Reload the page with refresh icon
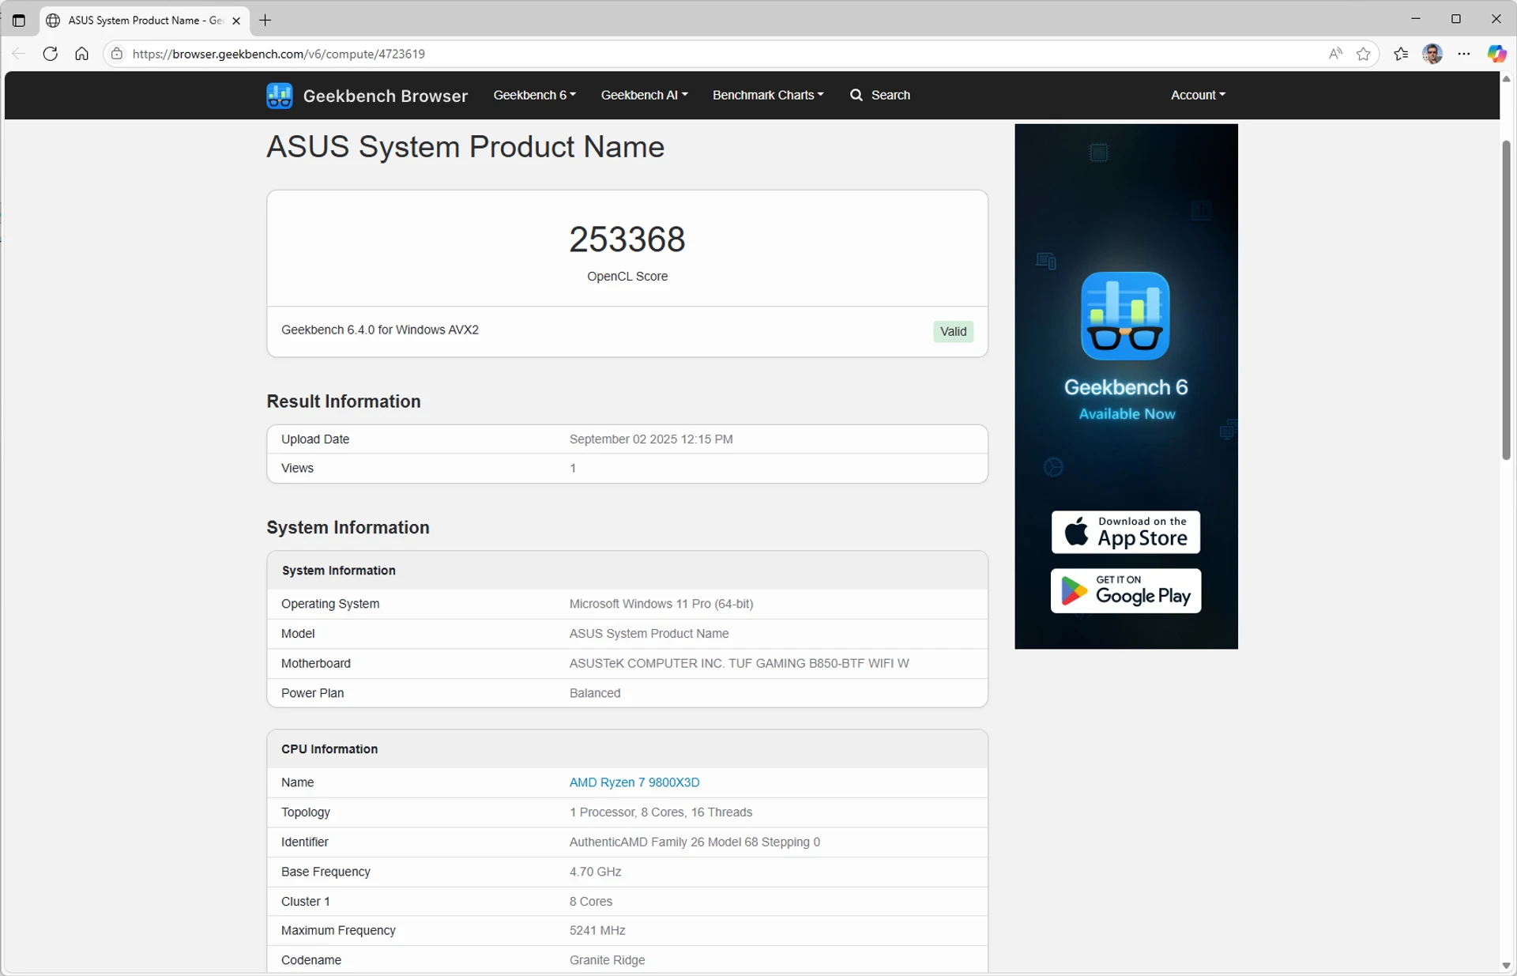This screenshot has width=1517, height=976. [x=50, y=54]
